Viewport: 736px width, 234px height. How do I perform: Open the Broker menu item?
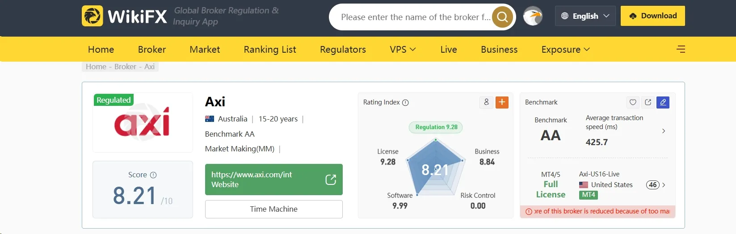pyautogui.click(x=152, y=50)
